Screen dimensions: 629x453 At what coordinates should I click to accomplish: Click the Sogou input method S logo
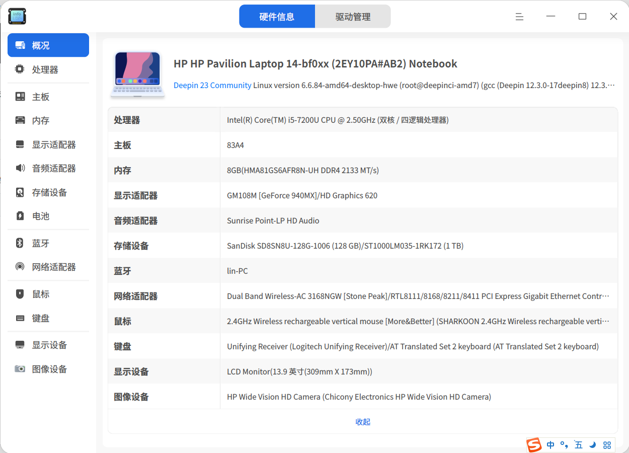pos(534,445)
